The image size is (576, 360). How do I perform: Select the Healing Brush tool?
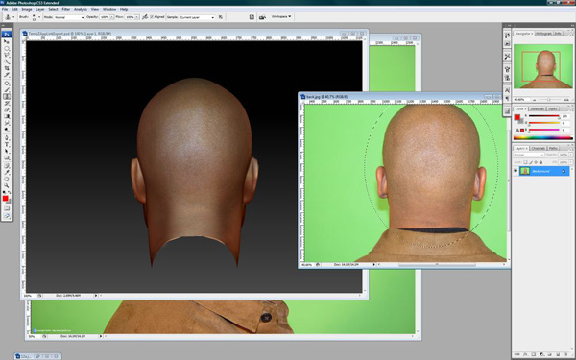(x=7, y=83)
